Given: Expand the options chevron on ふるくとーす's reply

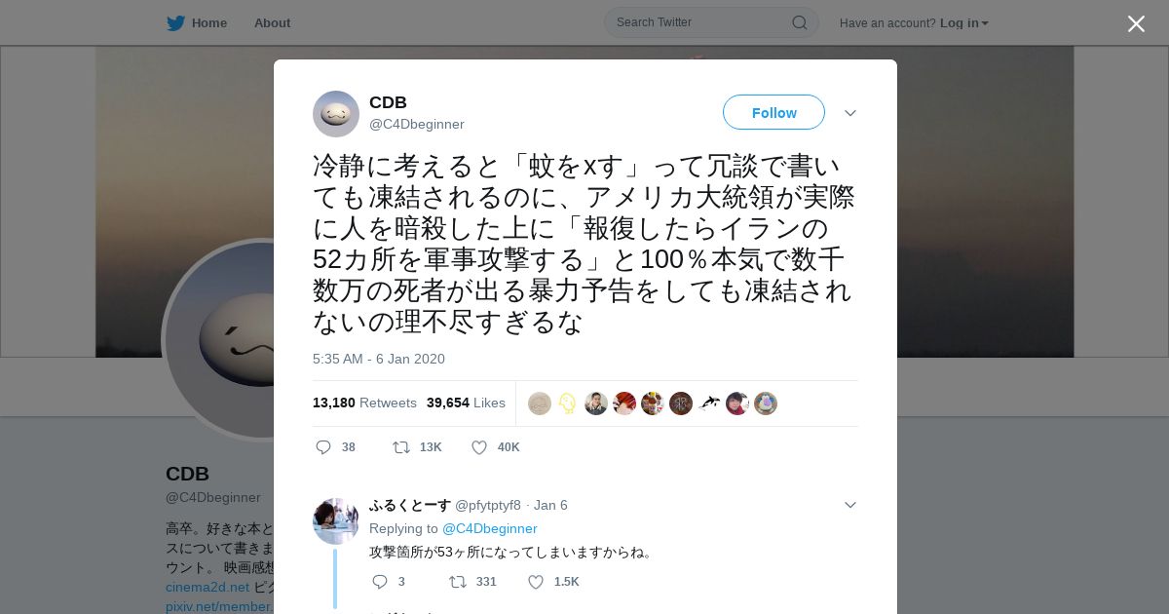Looking at the screenshot, I should pos(850,505).
